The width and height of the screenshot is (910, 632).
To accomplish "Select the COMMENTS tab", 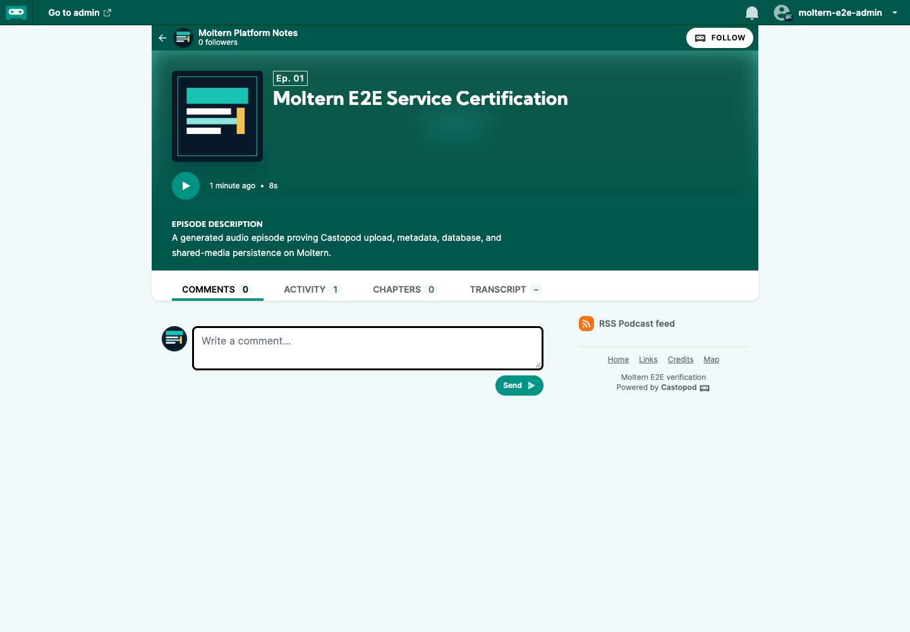I will tap(217, 289).
